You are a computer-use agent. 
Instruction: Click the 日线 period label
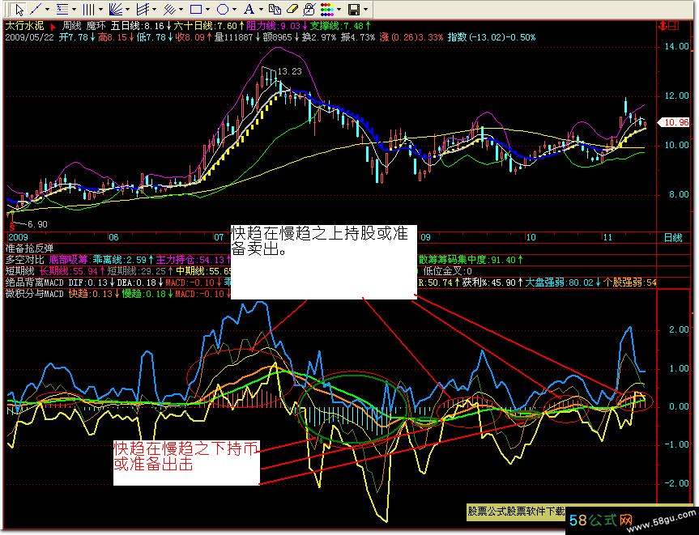click(673, 238)
